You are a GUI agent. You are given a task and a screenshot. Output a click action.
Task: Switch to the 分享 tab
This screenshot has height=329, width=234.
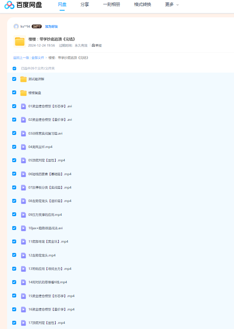click(x=84, y=4)
